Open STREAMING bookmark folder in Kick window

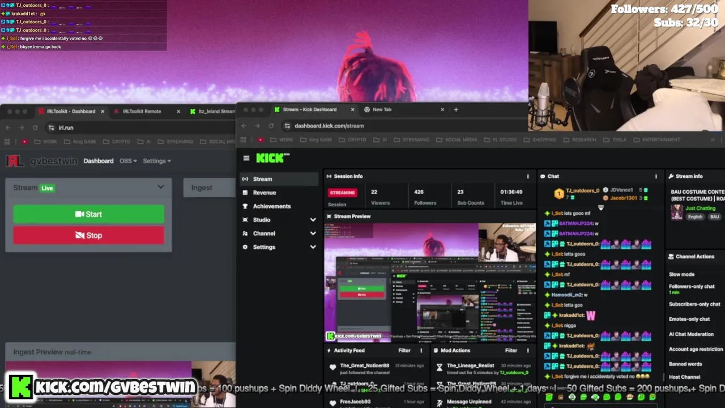tap(412, 139)
